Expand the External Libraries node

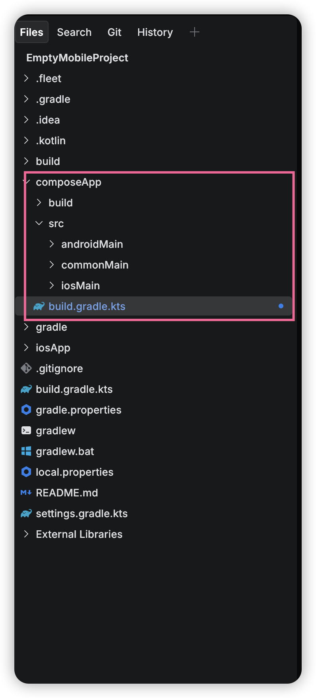pos(26,534)
